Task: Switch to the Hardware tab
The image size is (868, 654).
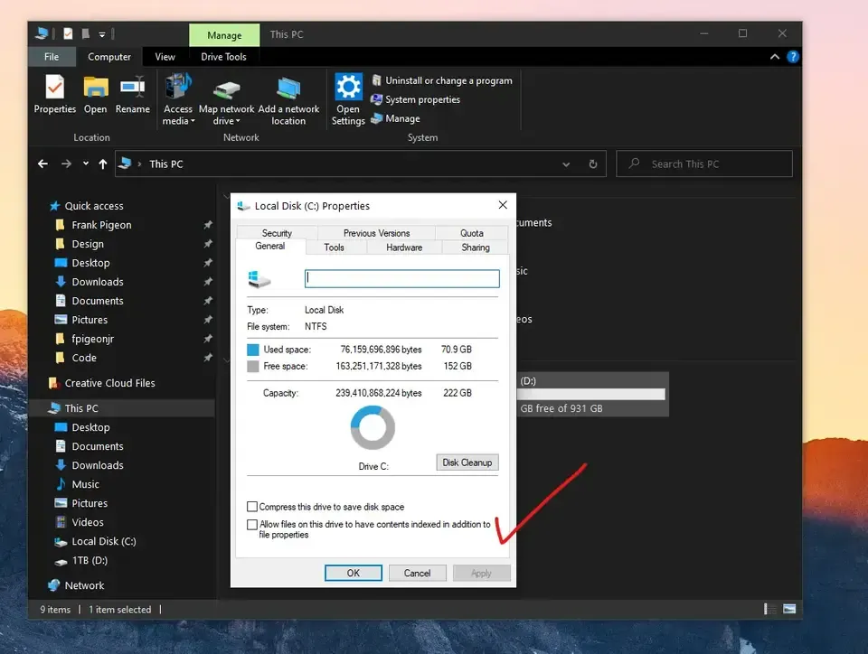Action: click(403, 248)
